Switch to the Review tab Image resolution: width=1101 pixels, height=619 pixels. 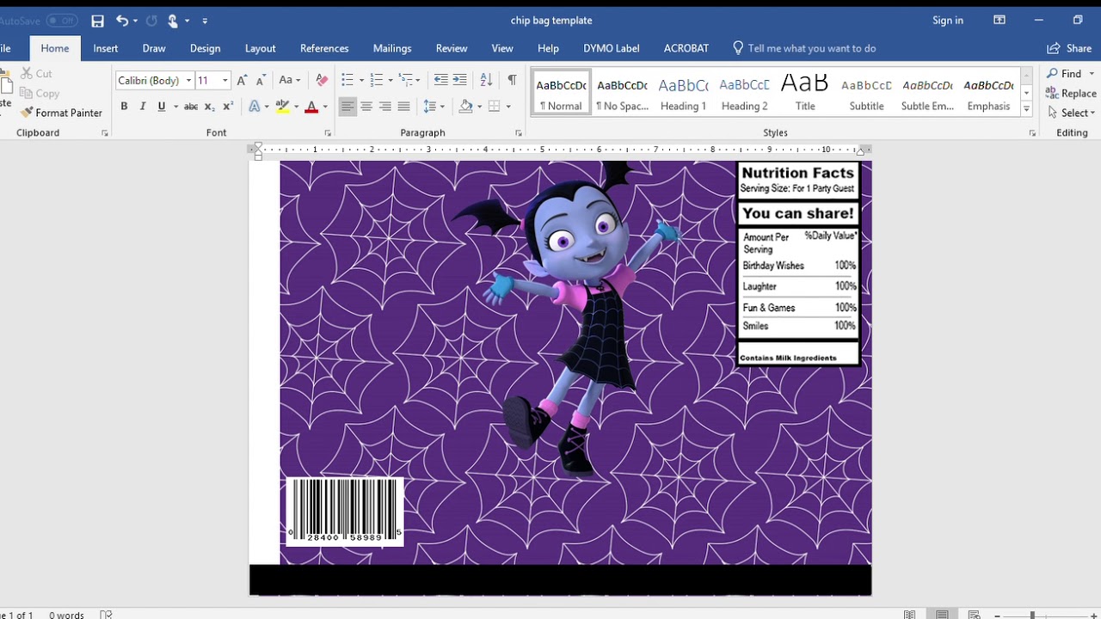tap(452, 48)
